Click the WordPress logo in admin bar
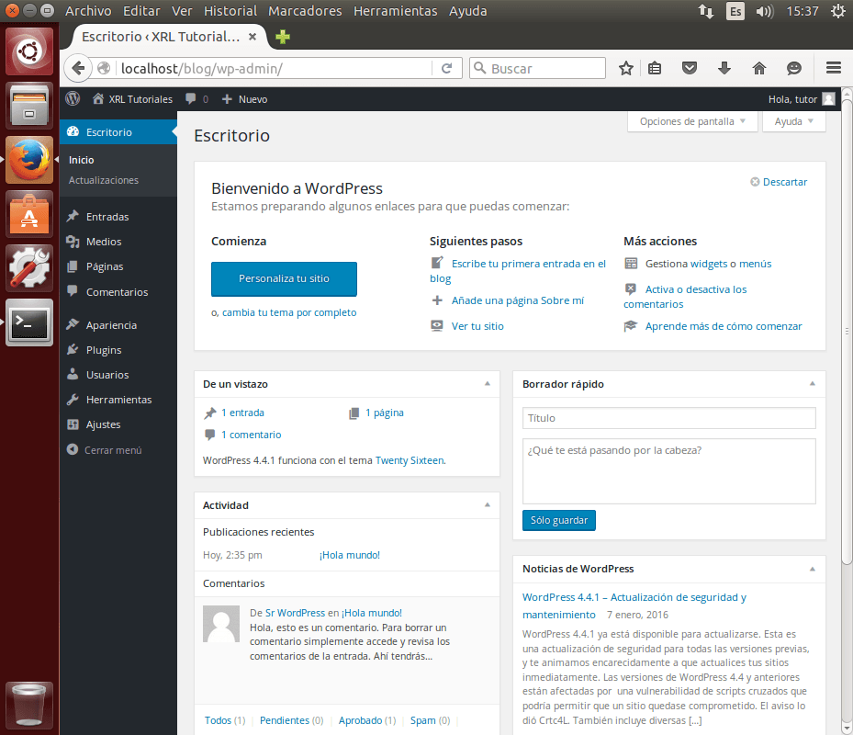Screen dimensions: 853x735 [73, 98]
